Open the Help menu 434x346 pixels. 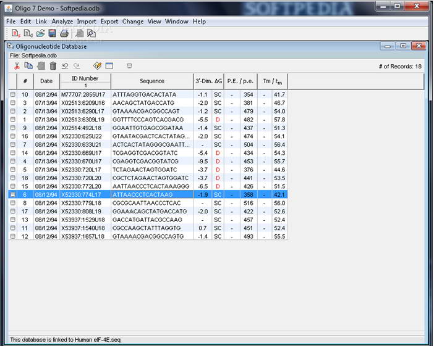click(x=199, y=21)
